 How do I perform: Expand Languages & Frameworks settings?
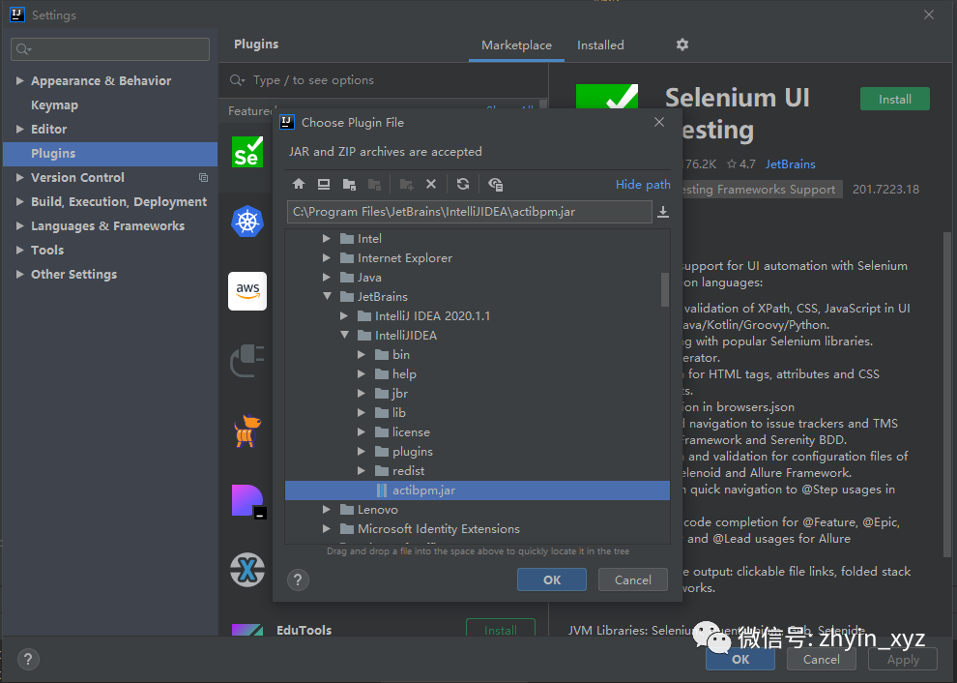click(19, 225)
